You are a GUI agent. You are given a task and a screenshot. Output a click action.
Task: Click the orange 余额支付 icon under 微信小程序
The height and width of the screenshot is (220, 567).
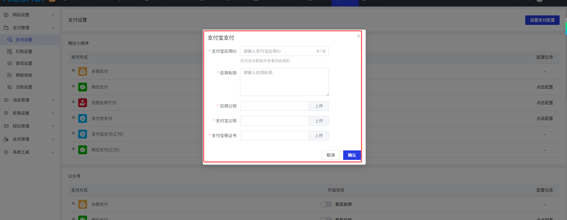click(x=83, y=71)
